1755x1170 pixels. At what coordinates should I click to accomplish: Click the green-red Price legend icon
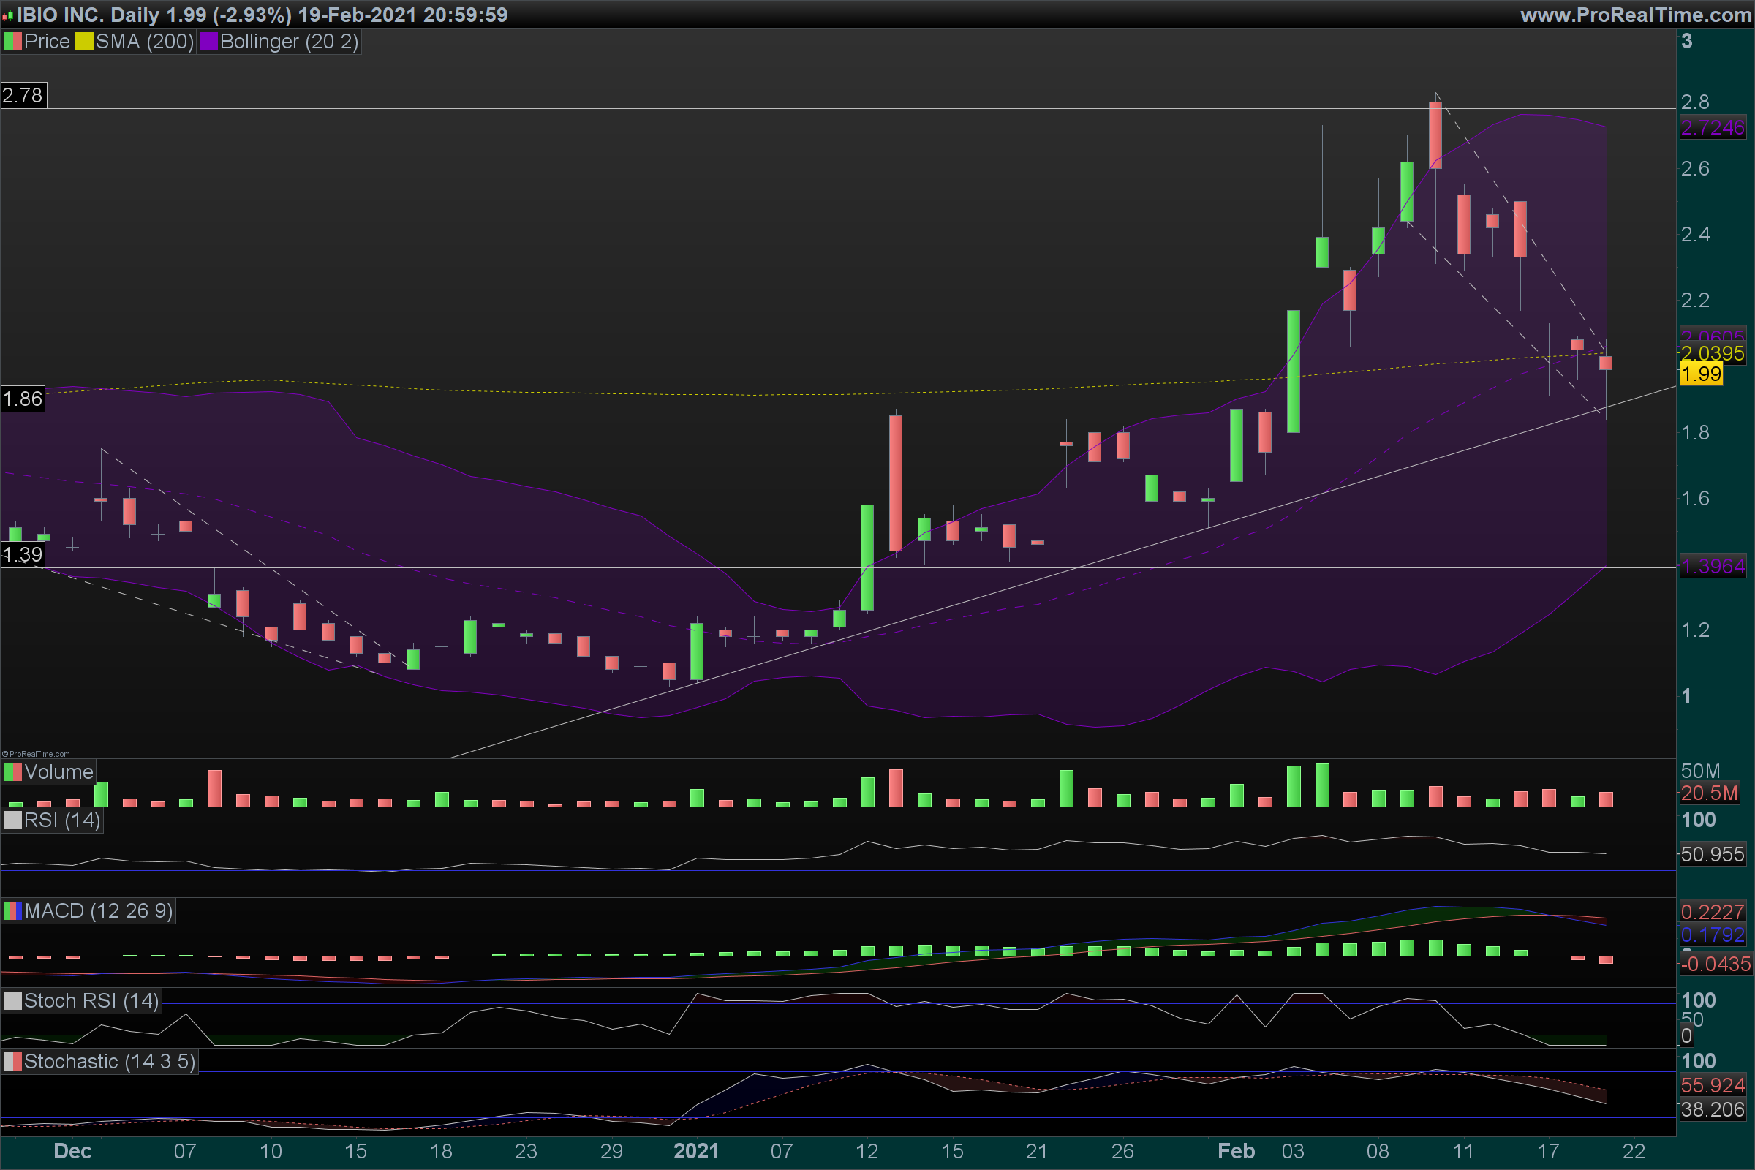12,42
